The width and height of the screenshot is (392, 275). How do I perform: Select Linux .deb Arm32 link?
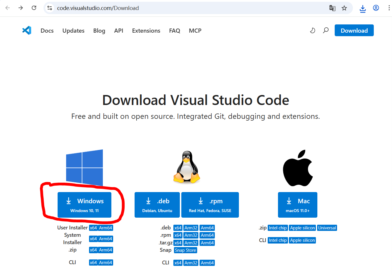191,228
